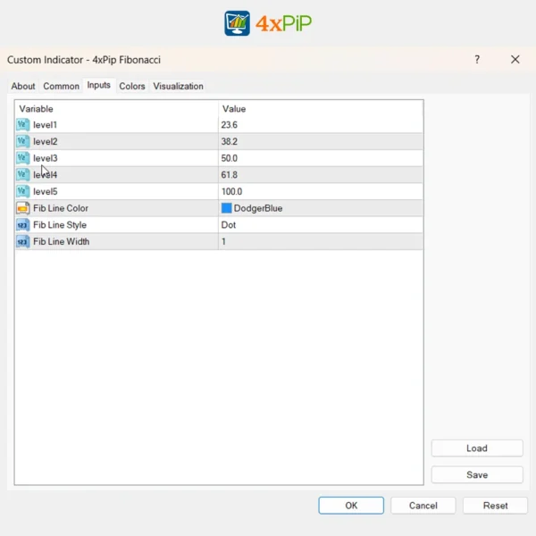Click the level5 variable type icon

click(22, 191)
